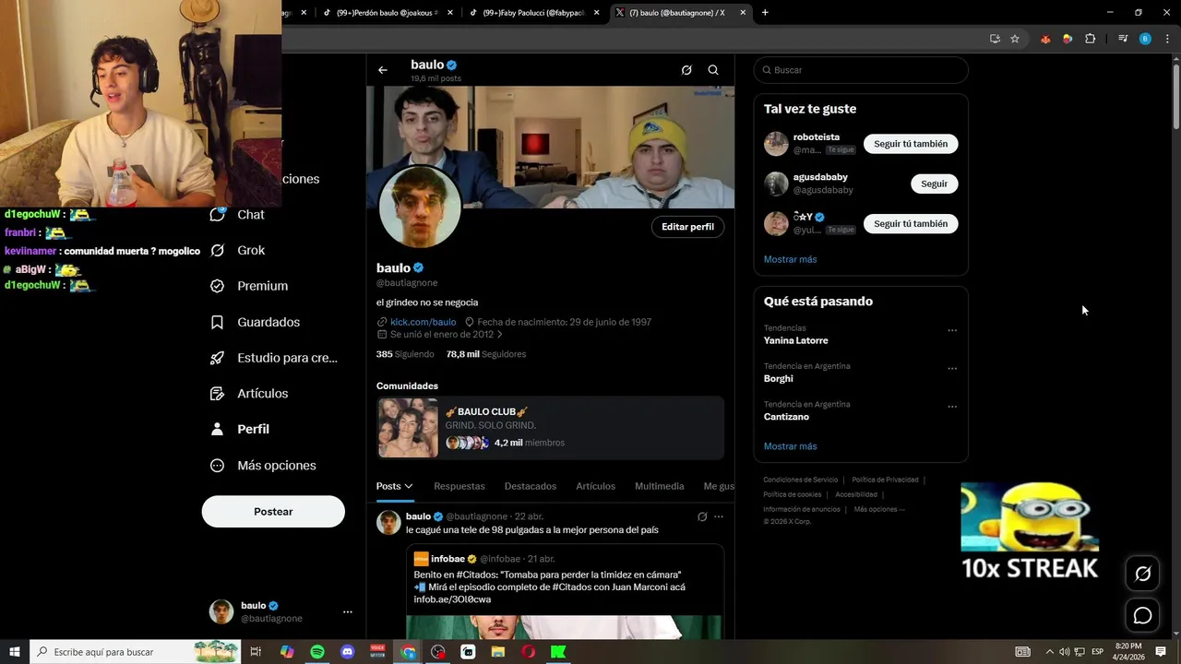Click the Editar perfil button
The width and height of the screenshot is (1181, 664).
(x=687, y=227)
